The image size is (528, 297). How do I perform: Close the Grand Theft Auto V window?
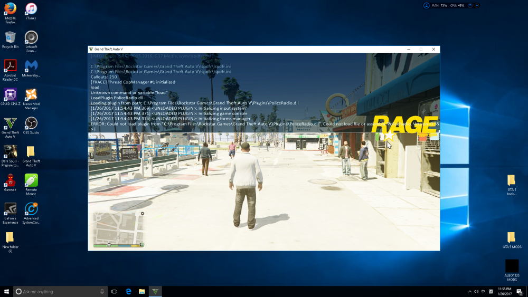[x=433, y=49]
